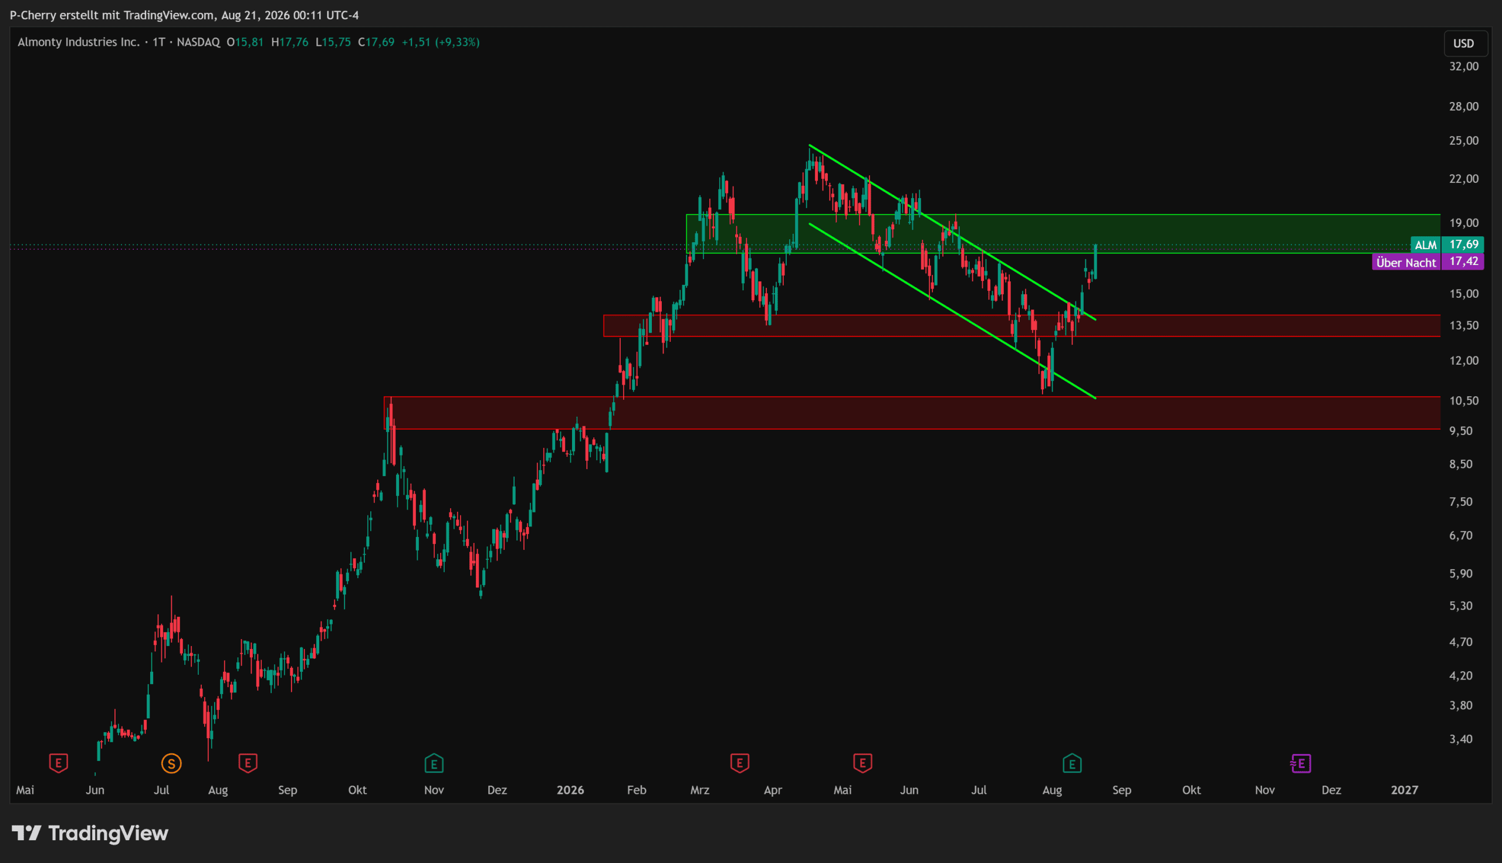Select the red E earnings marker between Mrz and Apr

(739, 763)
